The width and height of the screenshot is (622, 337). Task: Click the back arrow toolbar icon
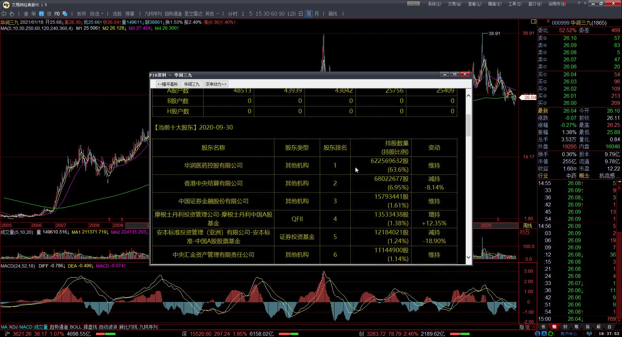coord(4,14)
